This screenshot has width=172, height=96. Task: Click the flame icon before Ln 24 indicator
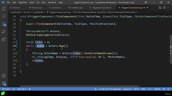[96, 89]
